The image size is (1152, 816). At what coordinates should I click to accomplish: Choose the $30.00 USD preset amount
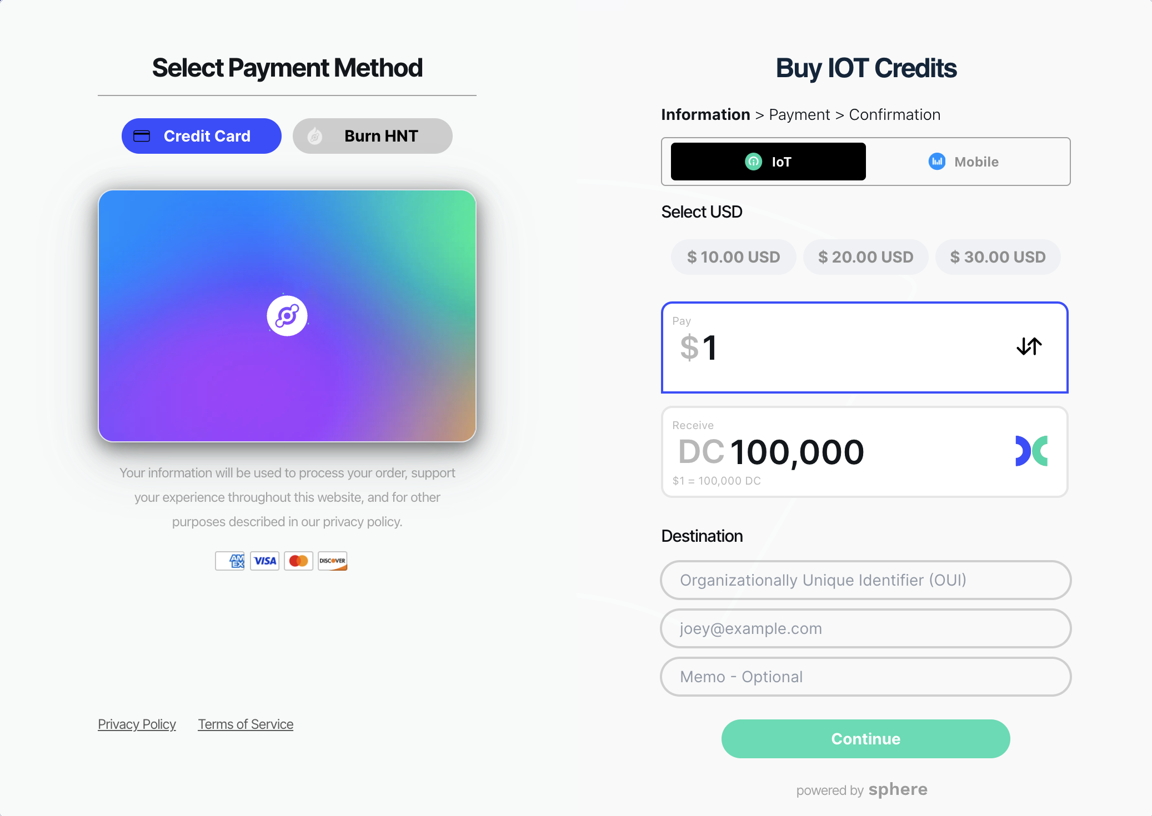(x=998, y=257)
